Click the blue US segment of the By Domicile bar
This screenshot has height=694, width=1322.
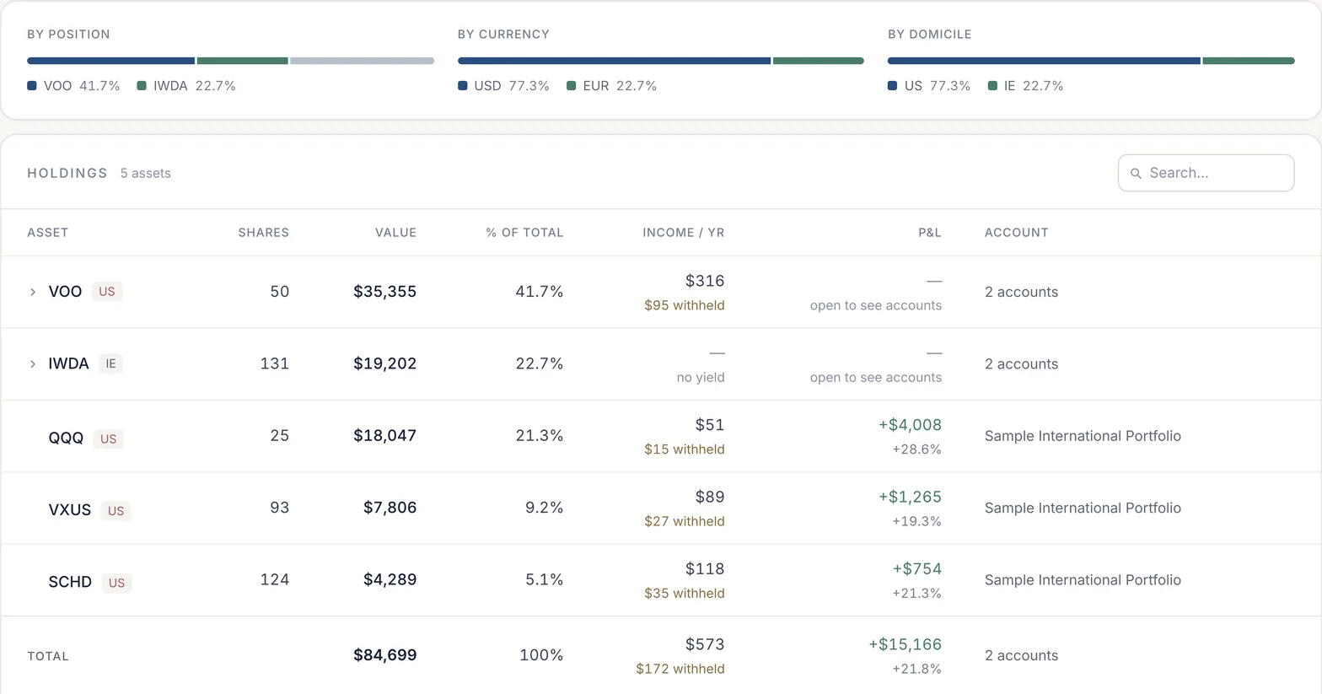click(x=1044, y=61)
